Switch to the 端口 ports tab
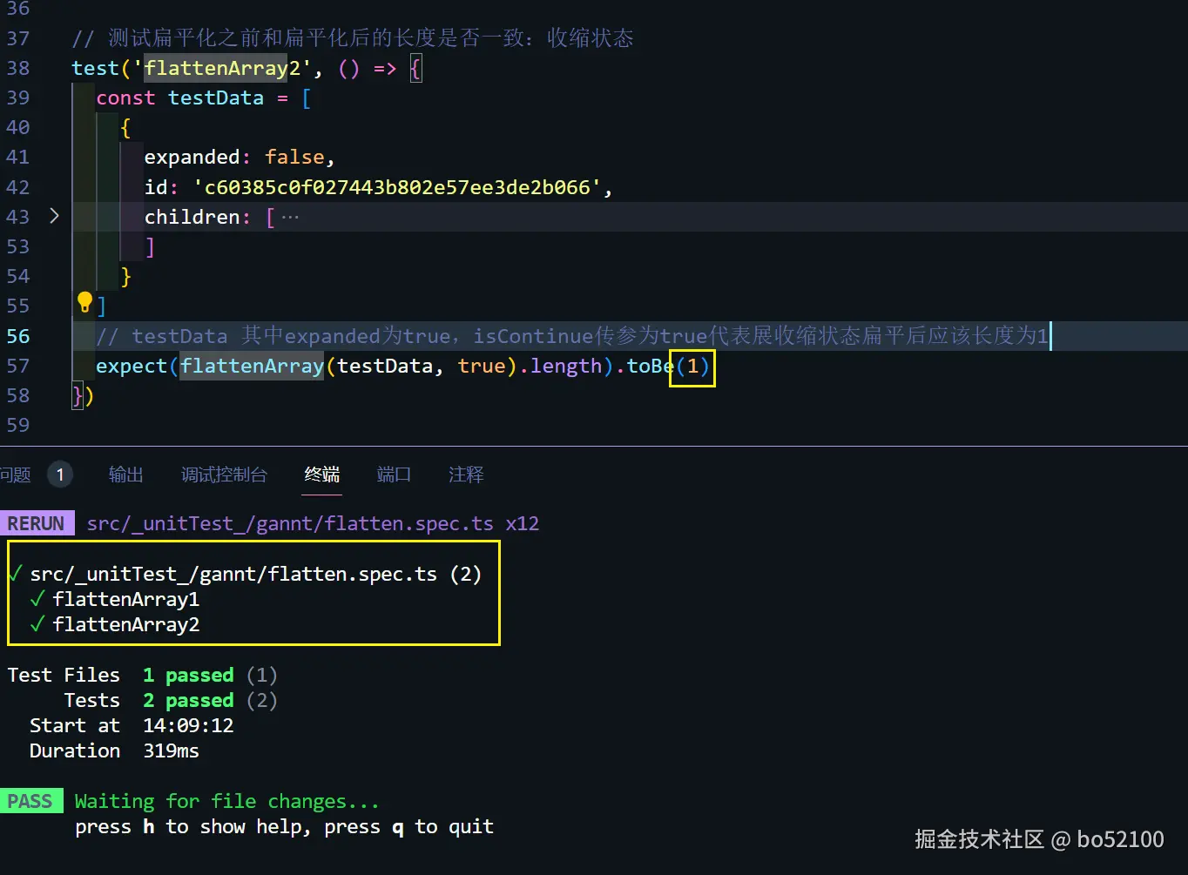The image size is (1188, 875). coord(394,475)
